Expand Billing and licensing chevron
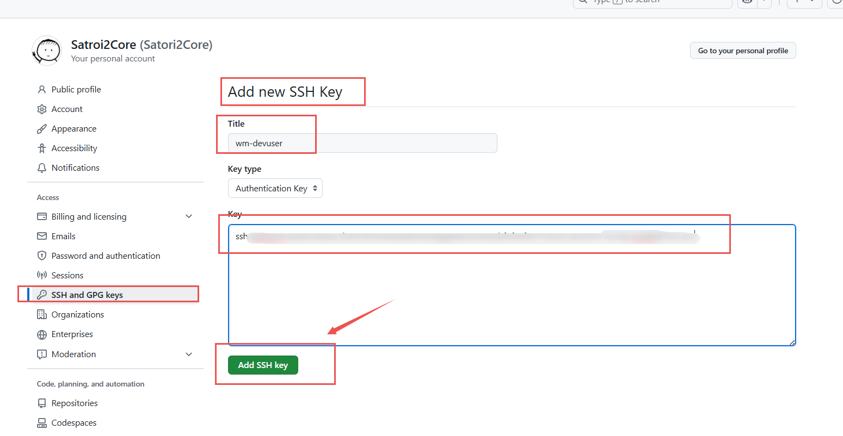This screenshot has width=843, height=436. [x=189, y=216]
